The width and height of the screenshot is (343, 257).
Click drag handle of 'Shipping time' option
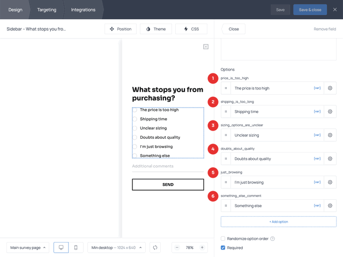tap(226, 112)
